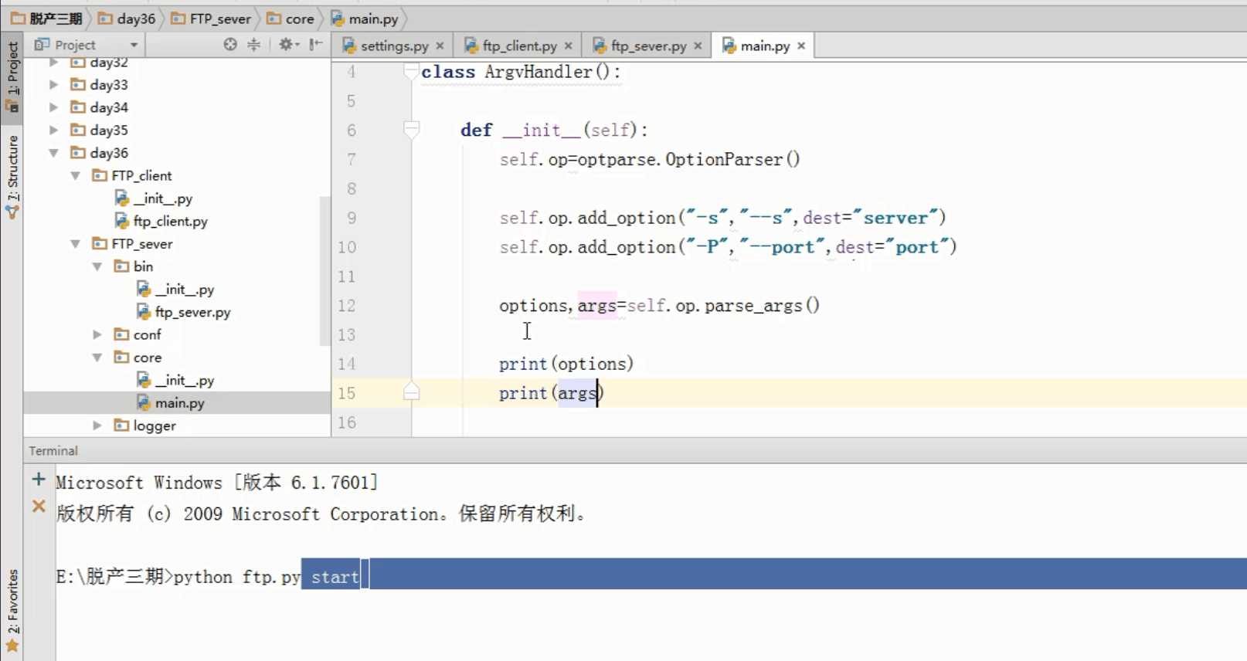This screenshot has height=661, width=1247.
Task: Expand the logger folder
Action: coord(97,425)
